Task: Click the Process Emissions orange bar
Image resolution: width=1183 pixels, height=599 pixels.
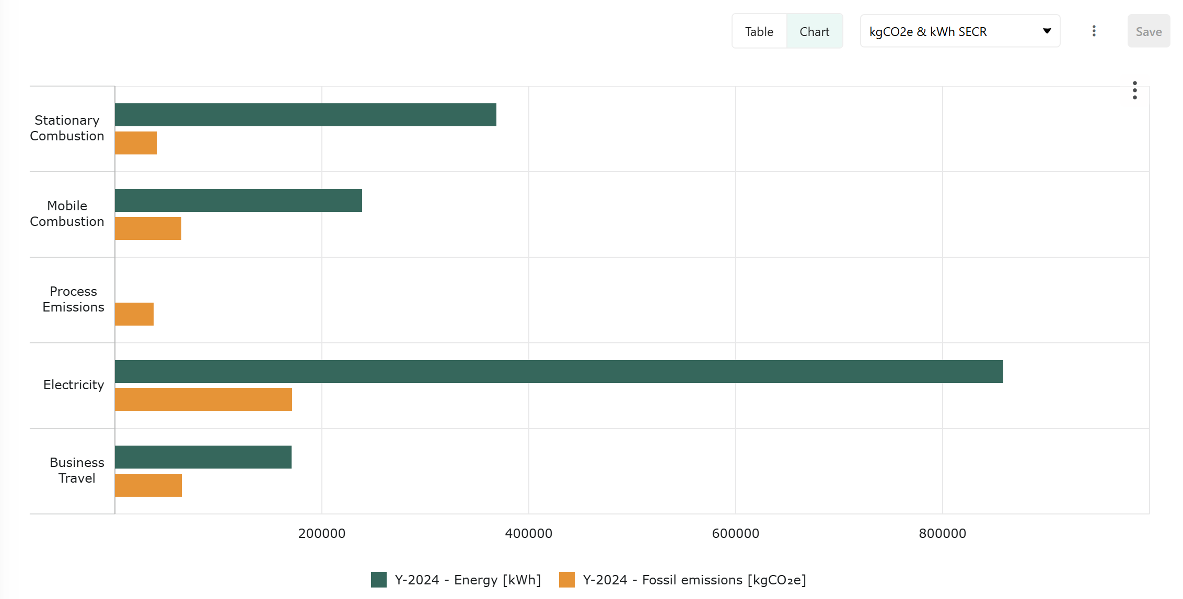Action: pos(134,314)
